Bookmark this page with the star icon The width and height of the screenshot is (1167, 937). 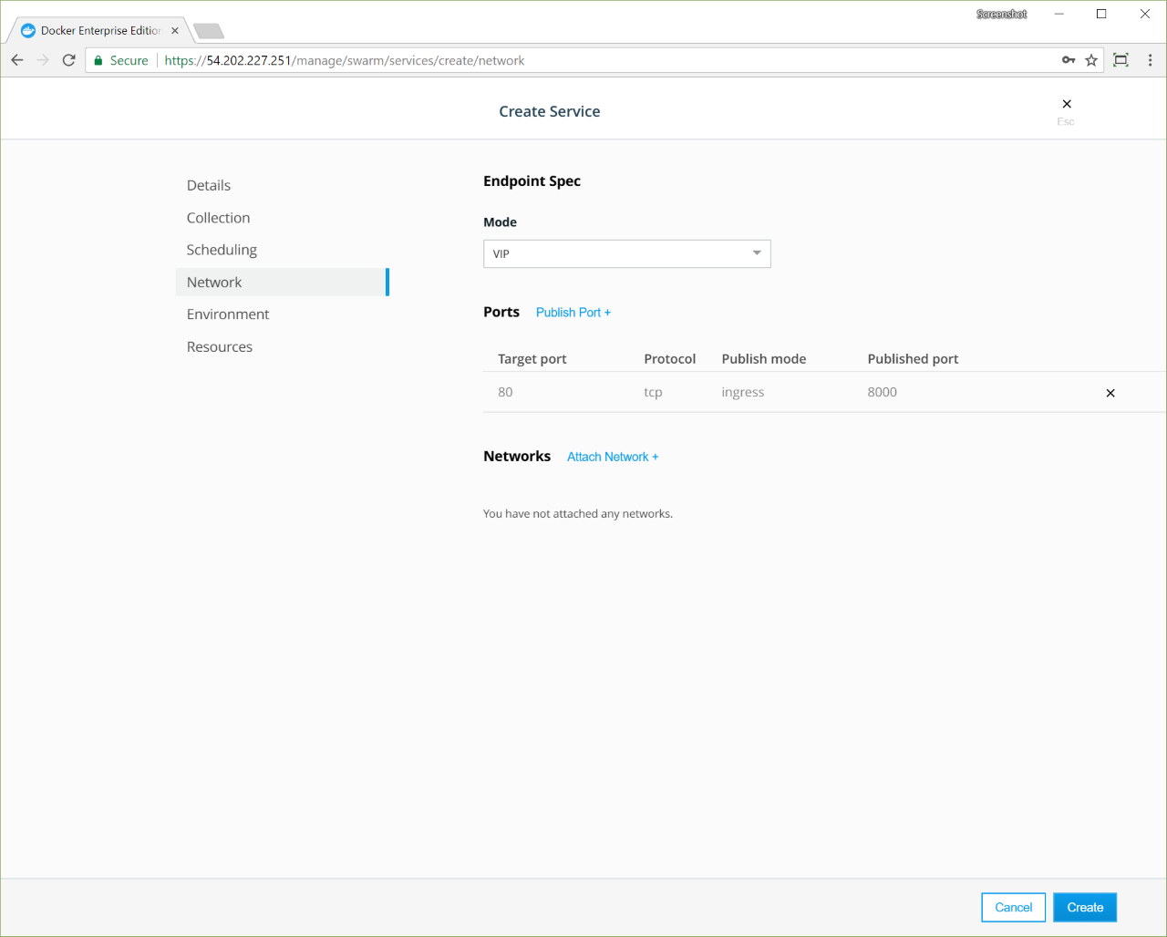(x=1091, y=60)
